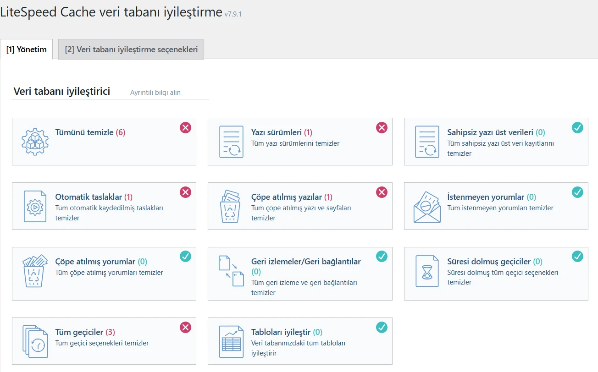Image resolution: width=598 pixels, height=372 pixels.
Task: Click the Tüm geçiciler clock-files icon
Action: (x=35, y=341)
